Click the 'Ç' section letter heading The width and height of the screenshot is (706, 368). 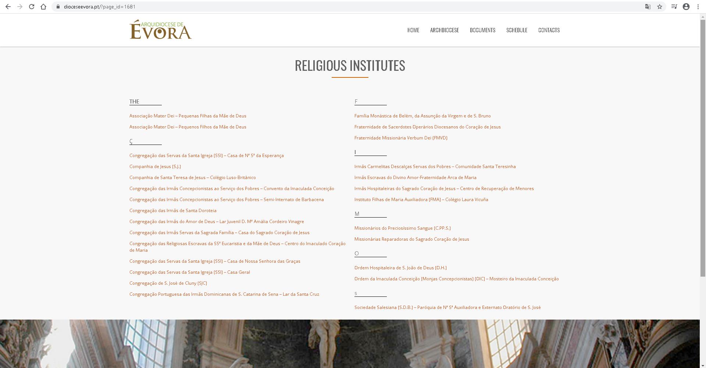pyautogui.click(x=131, y=142)
